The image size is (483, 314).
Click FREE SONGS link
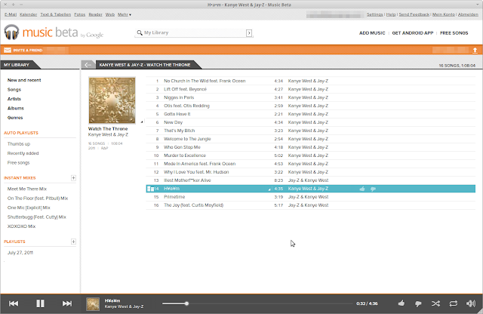(454, 33)
